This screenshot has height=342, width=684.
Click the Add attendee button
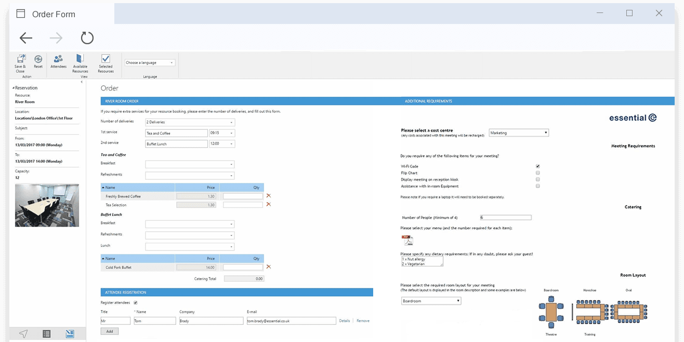click(x=110, y=331)
